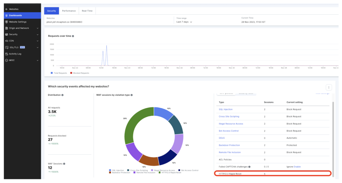
Task: Expand Origin and Network sidebar section
Action: click(x=38, y=28)
